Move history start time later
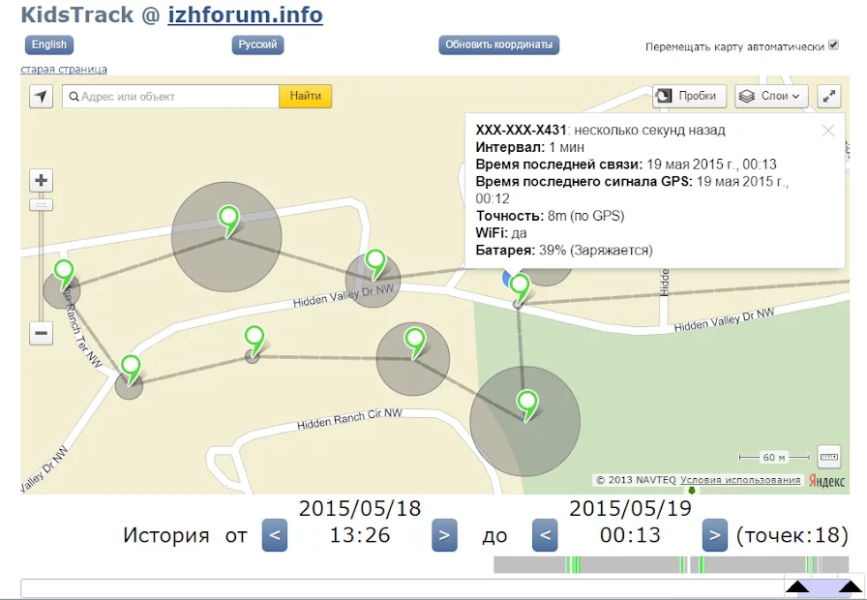 444,535
